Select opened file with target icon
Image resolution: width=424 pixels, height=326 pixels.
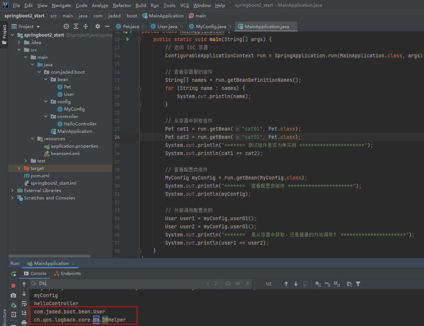(66, 26)
